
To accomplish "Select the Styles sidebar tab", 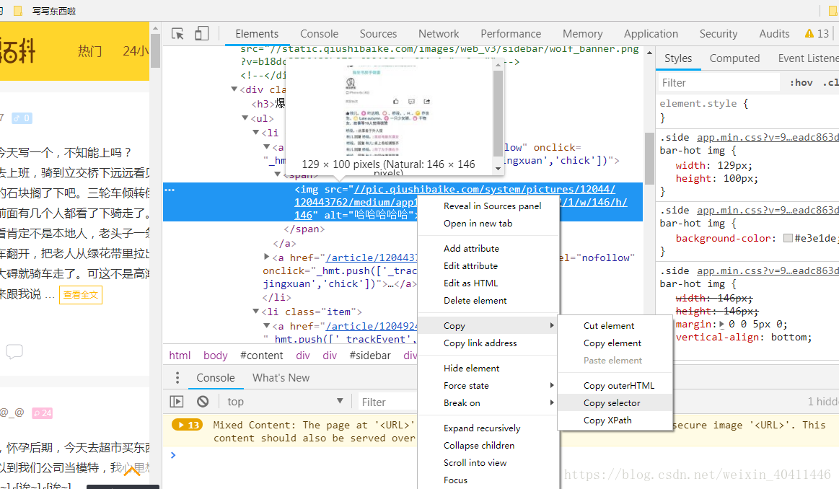I will click(x=678, y=58).
